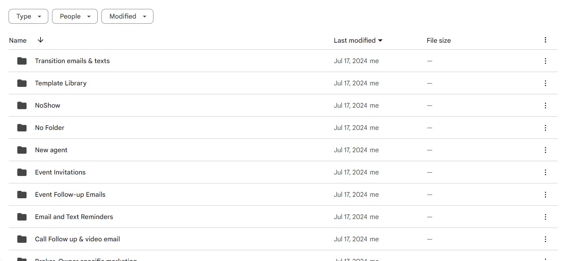Viewport: 561px width, 261px height.
Task: Open more actions for Transition emails & texts
Action: tap(545, 61)
